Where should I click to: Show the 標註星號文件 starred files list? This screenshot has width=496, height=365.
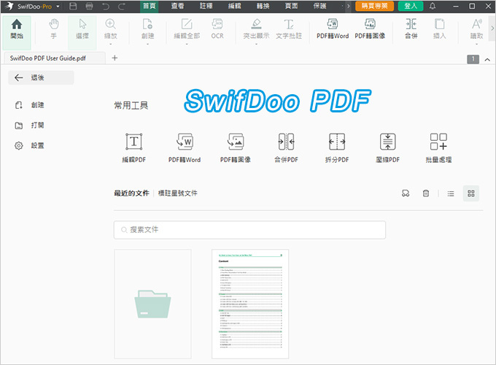click(x=178, y=193)
